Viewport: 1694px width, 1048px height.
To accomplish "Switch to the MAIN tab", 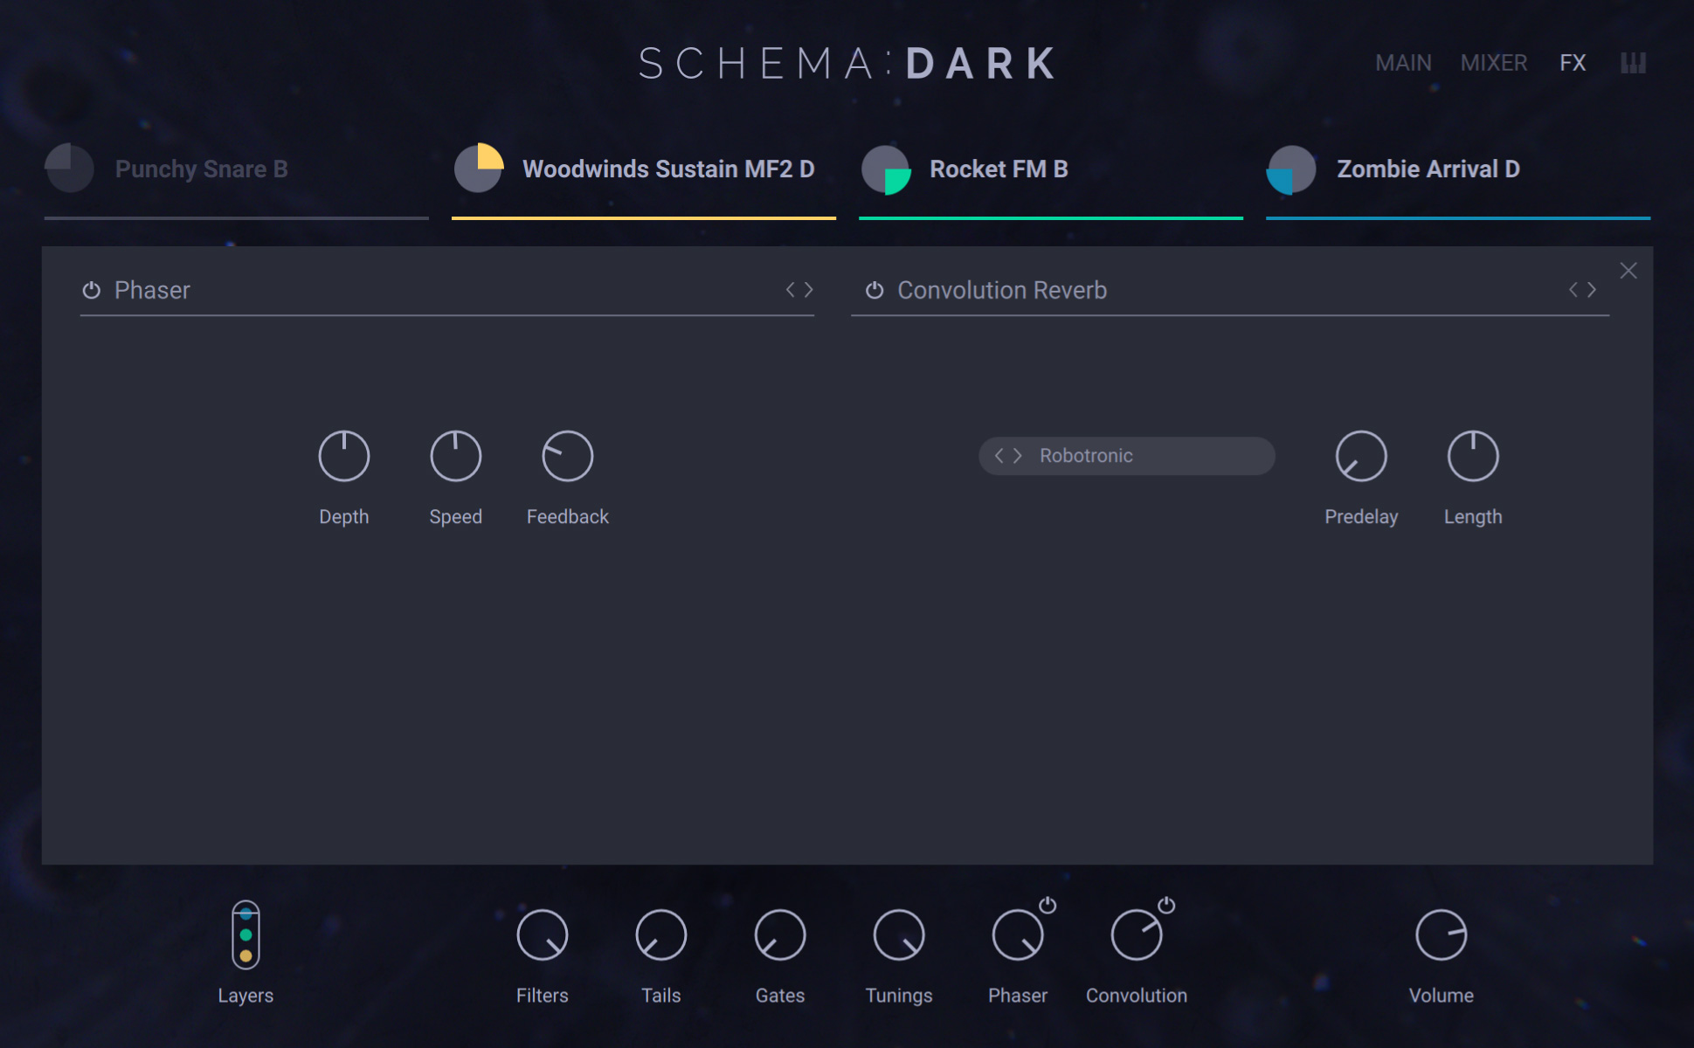I will [x=1403, y=63].
